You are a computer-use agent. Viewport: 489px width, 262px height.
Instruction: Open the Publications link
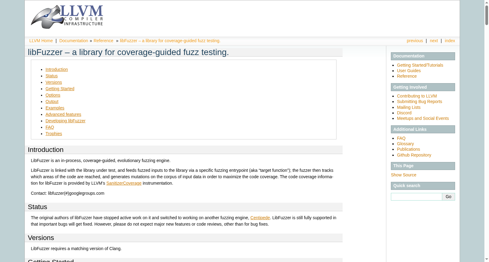[x=408, y=149]
